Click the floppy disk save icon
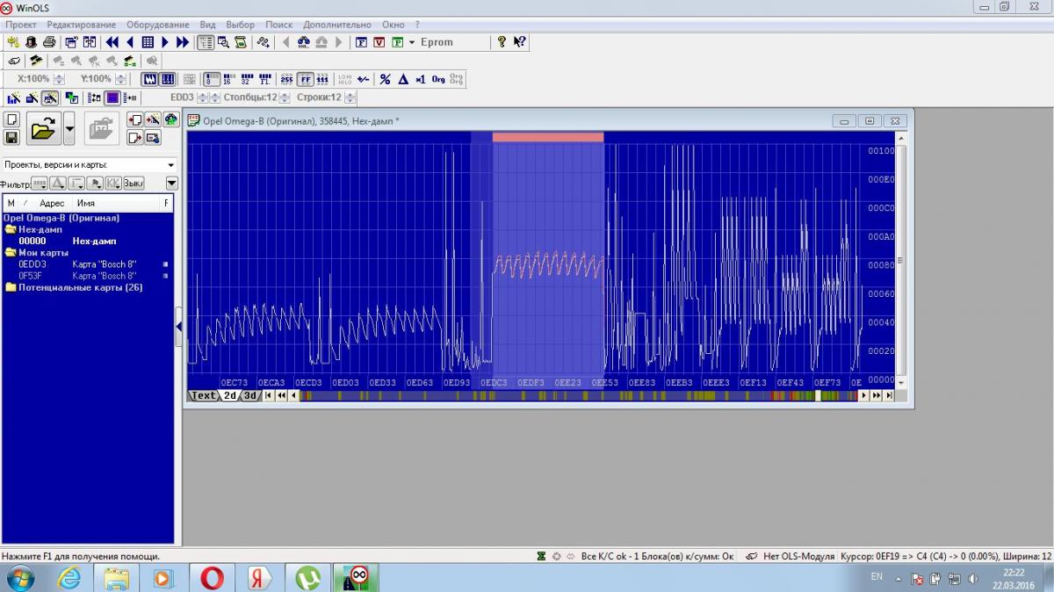This screenshot has width=1054, height=592. pos(11,138)
